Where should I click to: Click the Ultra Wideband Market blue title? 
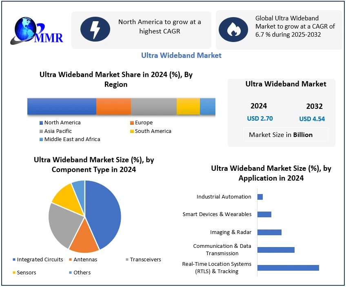(181, 55)
